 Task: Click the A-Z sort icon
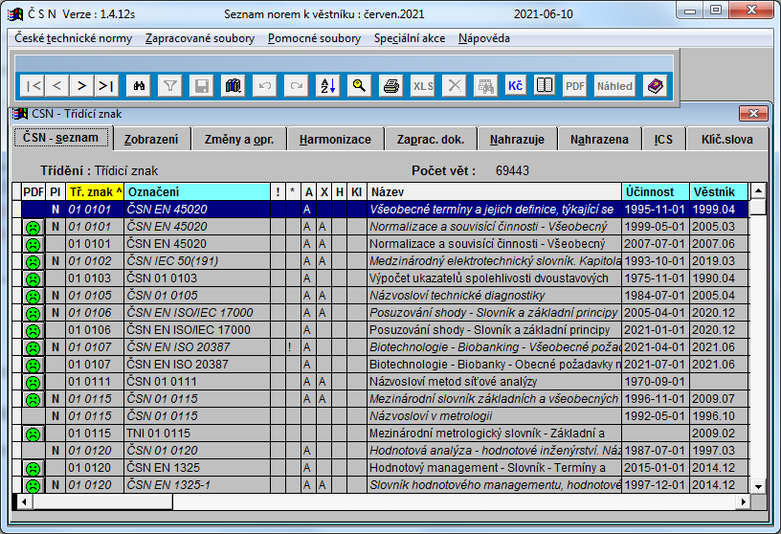(x=327, y=86)
